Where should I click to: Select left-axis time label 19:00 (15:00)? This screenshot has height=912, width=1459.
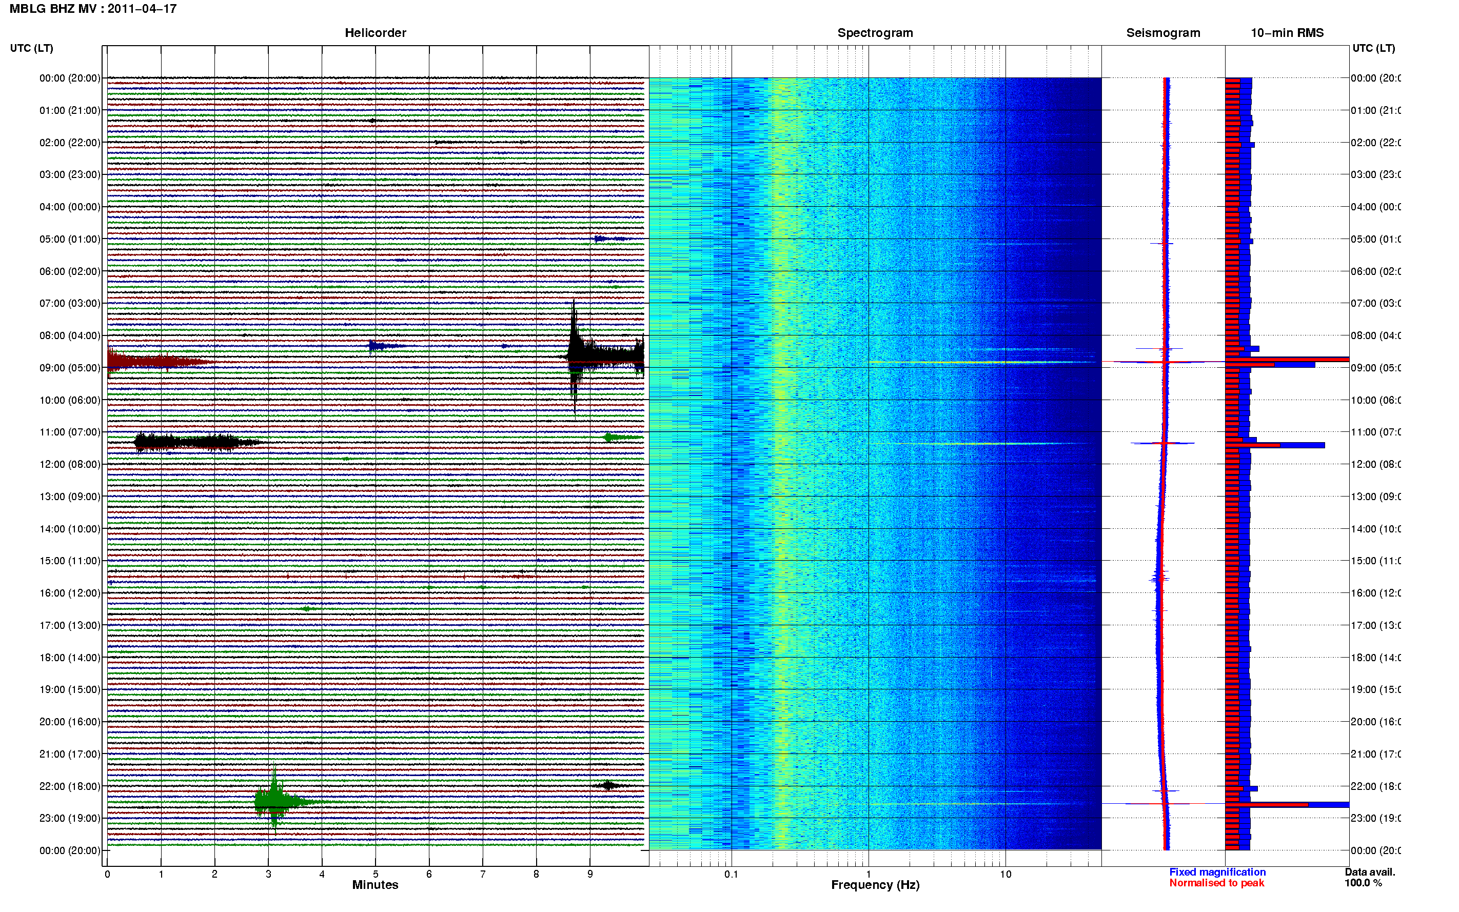click(x=70, y=689)
